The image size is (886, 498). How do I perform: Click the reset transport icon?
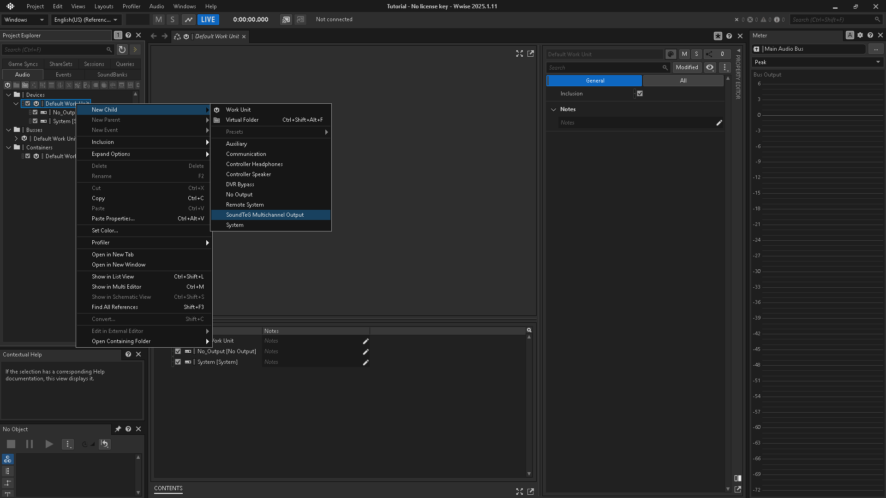click(x=105, y=444)
